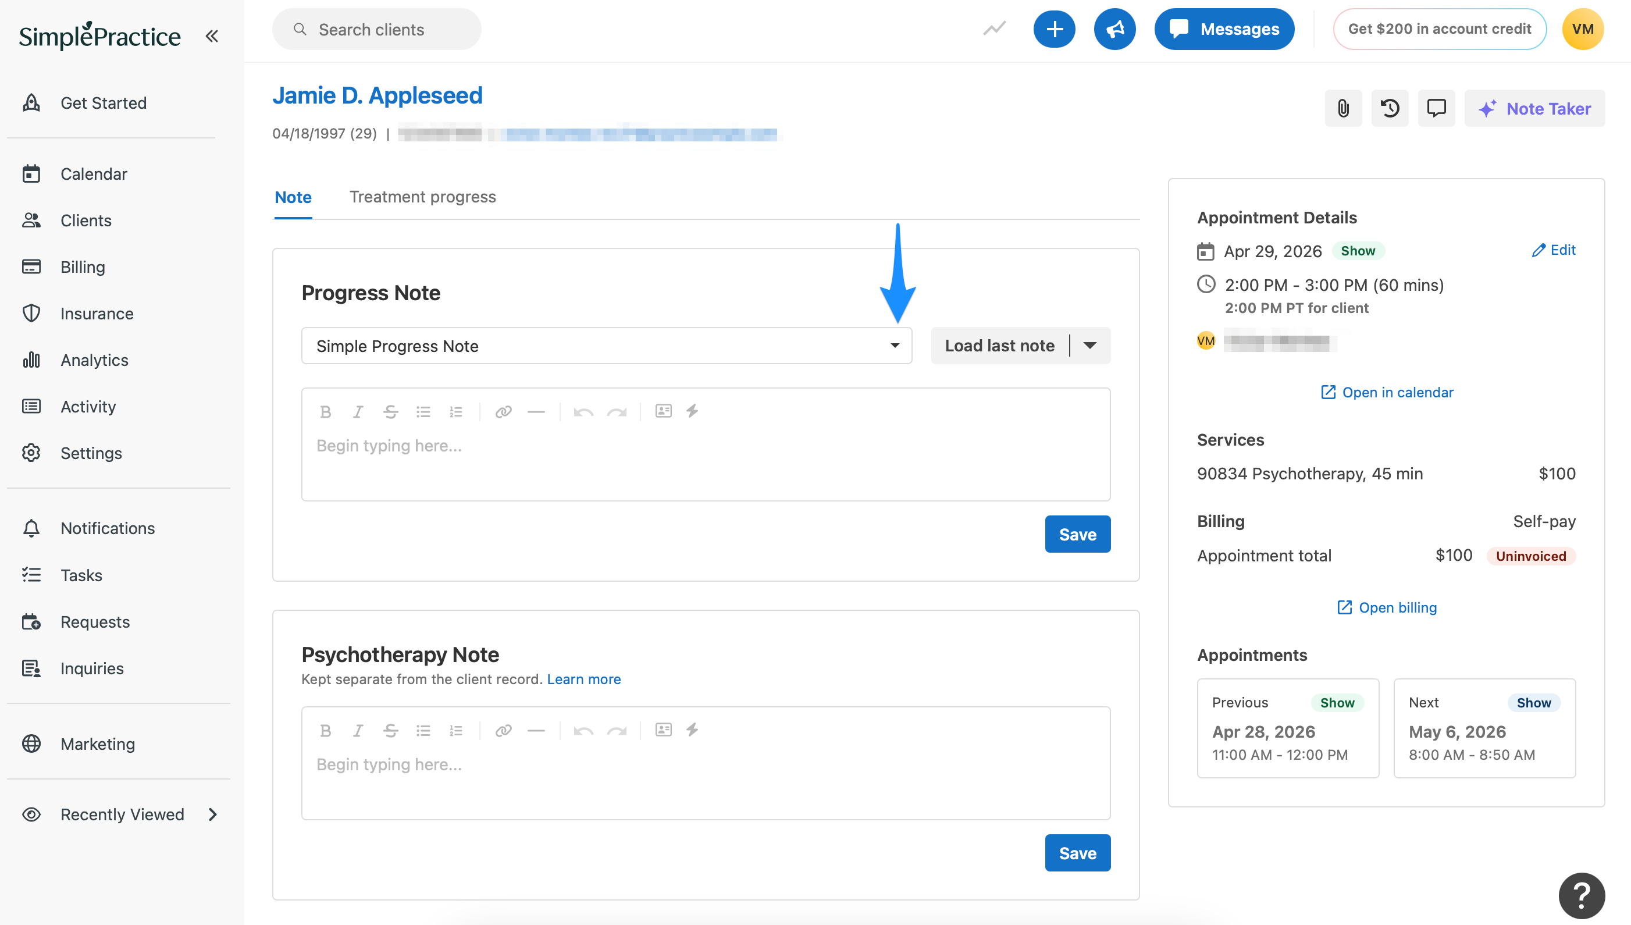
Task: Click undo in Psychotherapy Note editor
Action: click(x=583, y=731)
